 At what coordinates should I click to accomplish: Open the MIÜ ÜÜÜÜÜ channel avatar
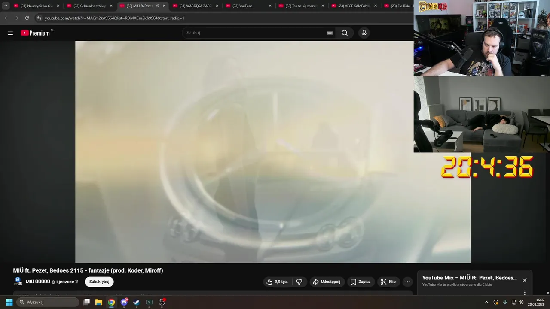click(x=18, y=282)
